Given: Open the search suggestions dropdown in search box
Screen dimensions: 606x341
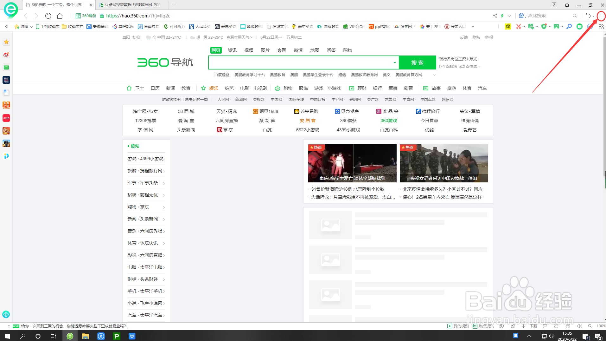Looking at the screenshot, I should [394, 62].
